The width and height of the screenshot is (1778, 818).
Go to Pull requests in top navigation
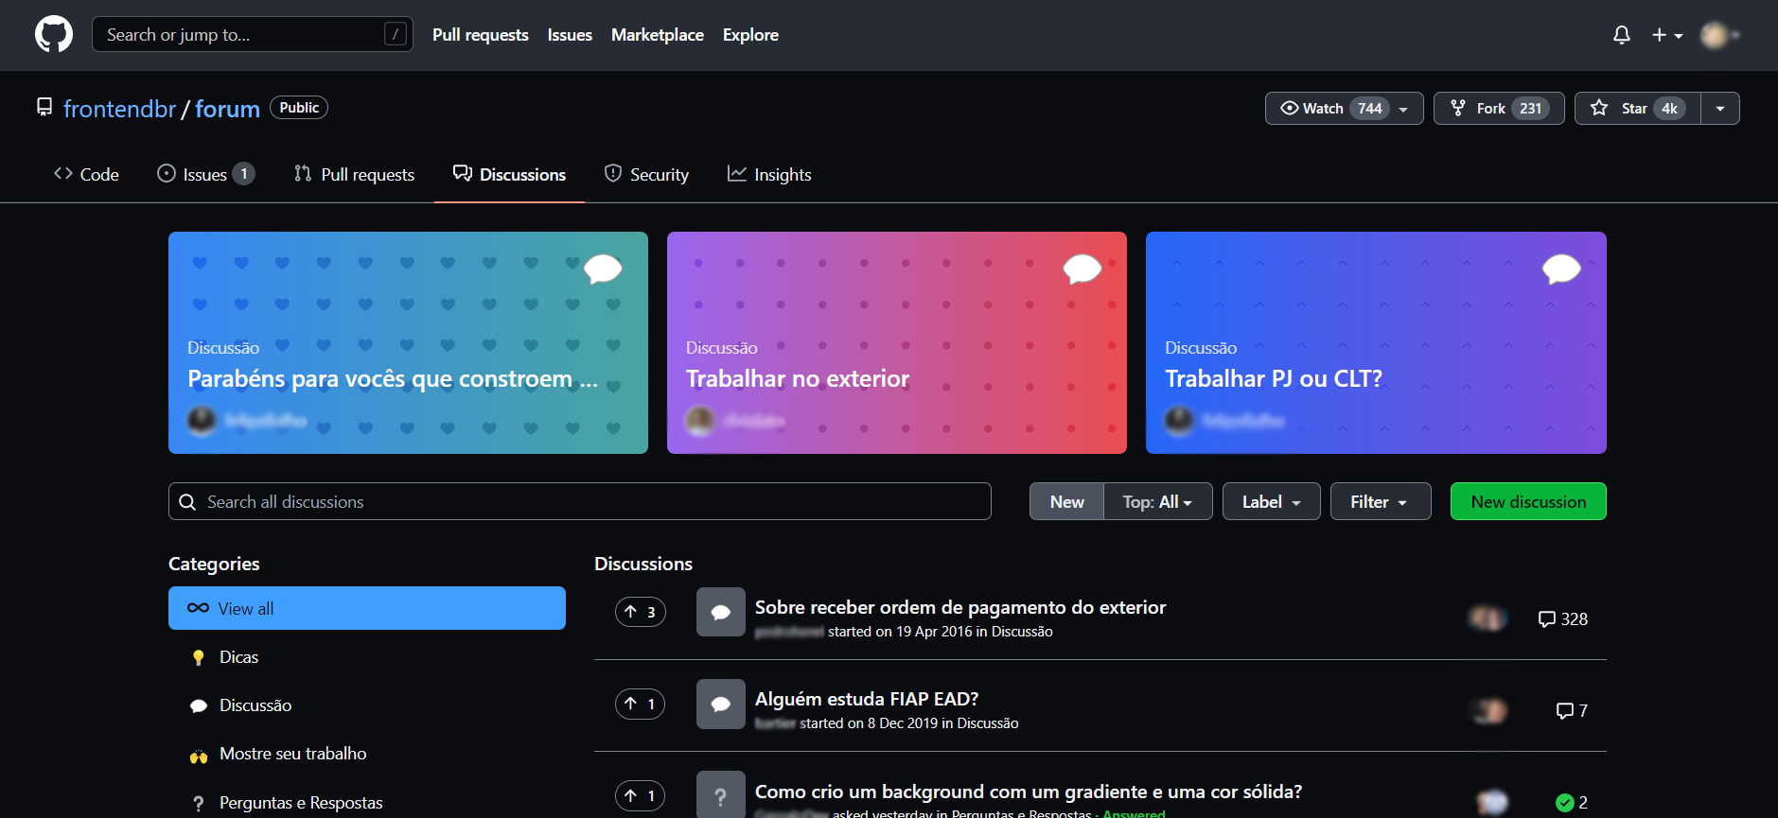[x=481, y=35]
